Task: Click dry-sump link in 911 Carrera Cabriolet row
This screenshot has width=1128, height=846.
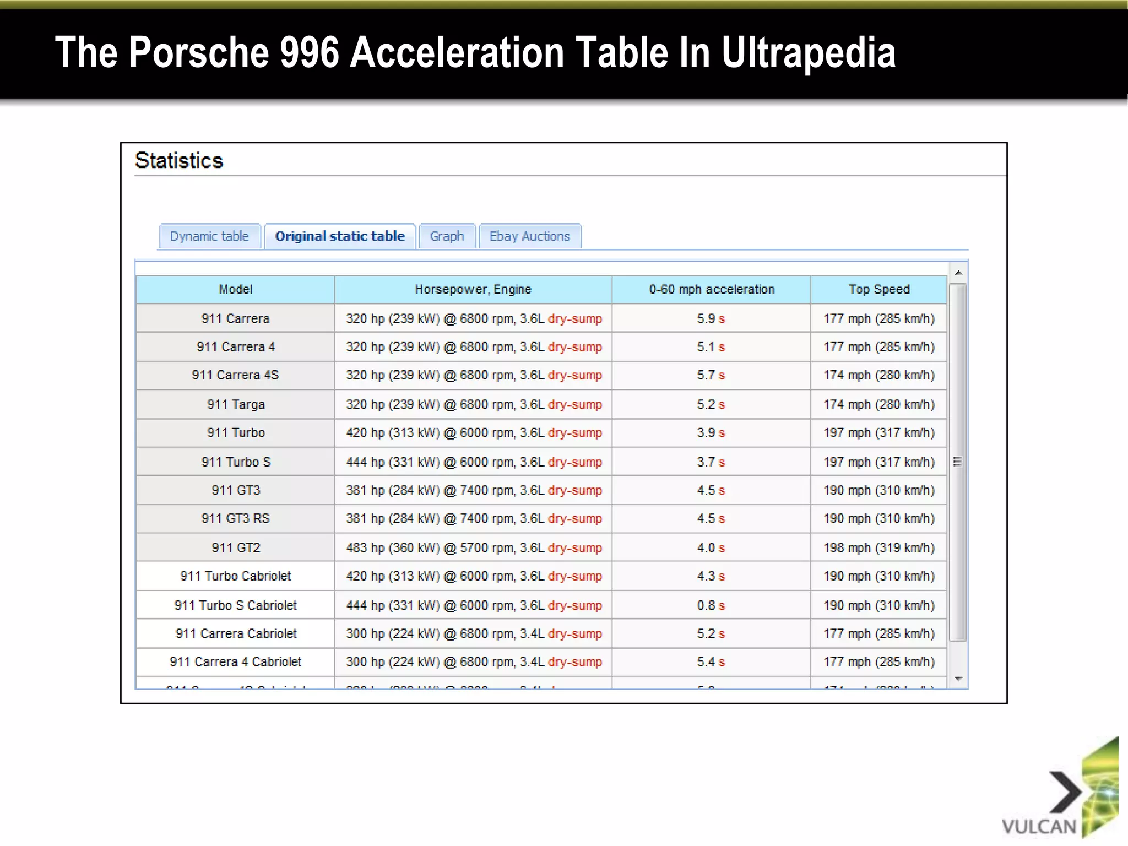Action: 574,634
